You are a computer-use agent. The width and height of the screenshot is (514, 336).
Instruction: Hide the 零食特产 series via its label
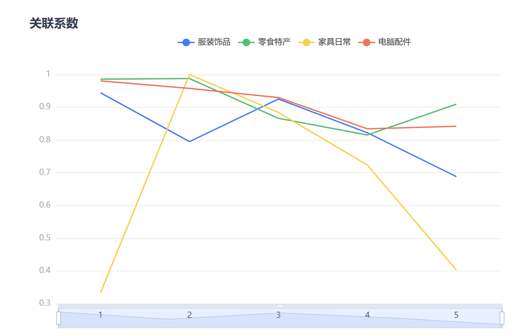pos(274,42)
